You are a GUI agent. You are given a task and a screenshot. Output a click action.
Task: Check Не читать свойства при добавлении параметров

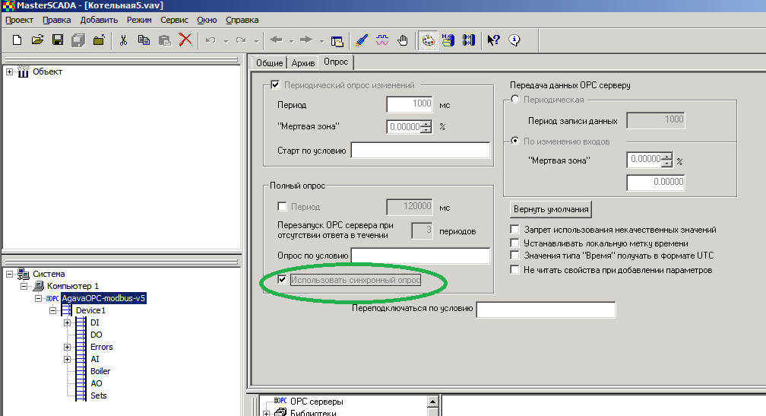pyautogui.click(x=514, y=269)
